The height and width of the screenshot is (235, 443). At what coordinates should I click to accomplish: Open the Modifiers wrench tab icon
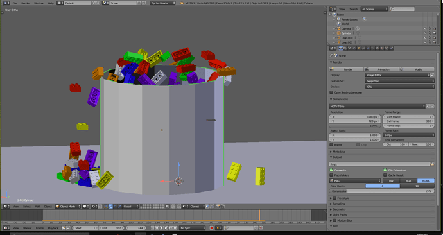pos(368,48)
